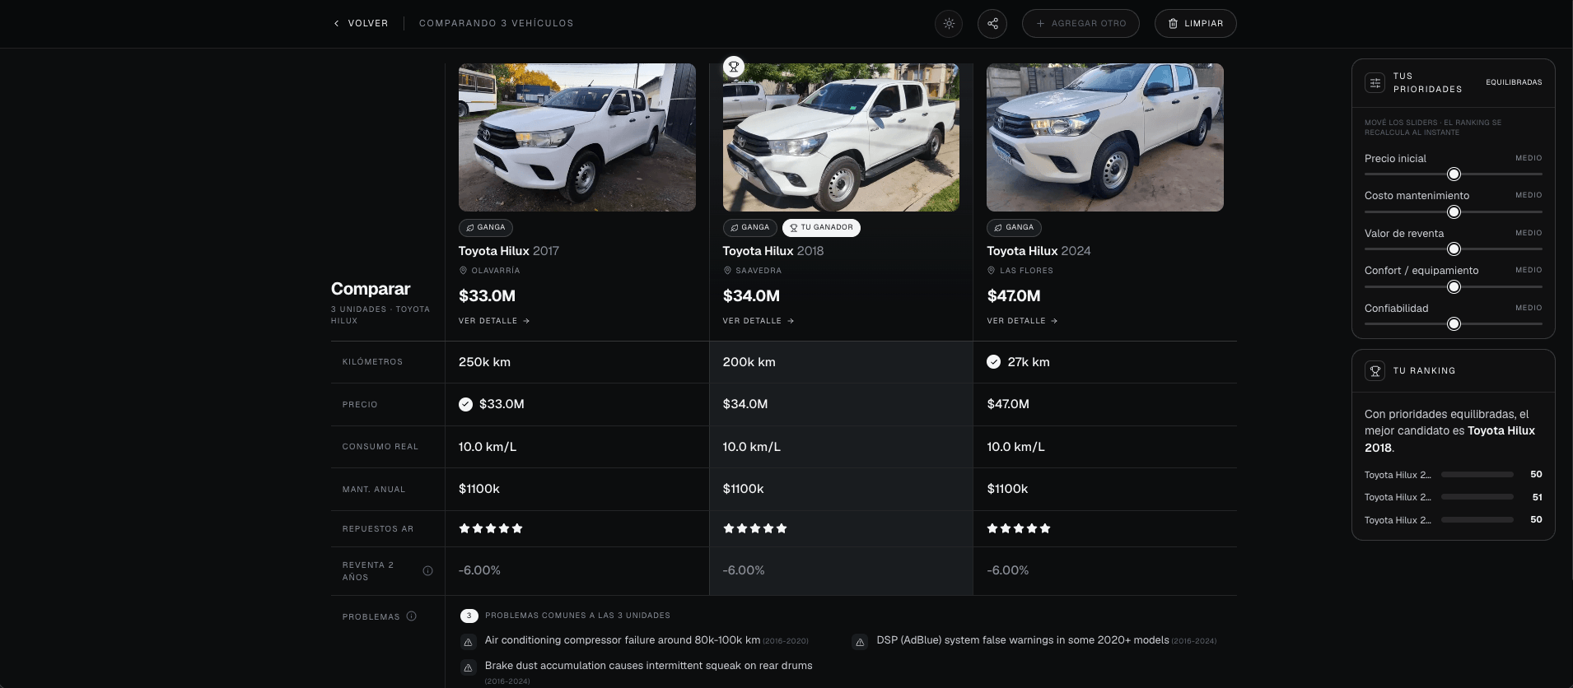Click the Tu Ganador badge
The height and width of the screenshot is (688, 1573).
tap(821, 228)
